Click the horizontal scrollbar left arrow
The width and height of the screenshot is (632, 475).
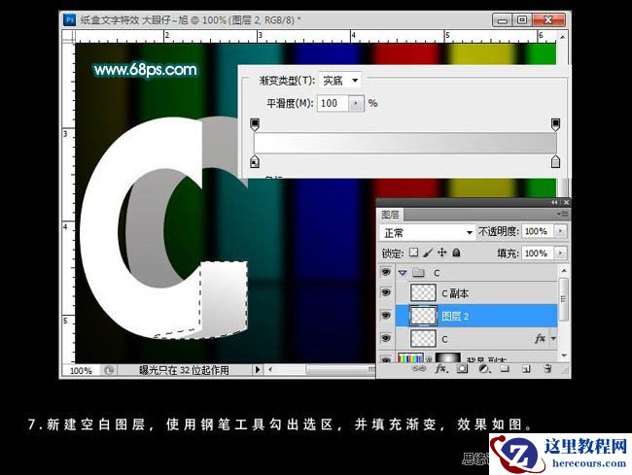click(270, 369)
